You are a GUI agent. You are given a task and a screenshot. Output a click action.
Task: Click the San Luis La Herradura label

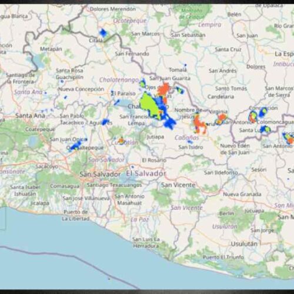pos(146,242)
